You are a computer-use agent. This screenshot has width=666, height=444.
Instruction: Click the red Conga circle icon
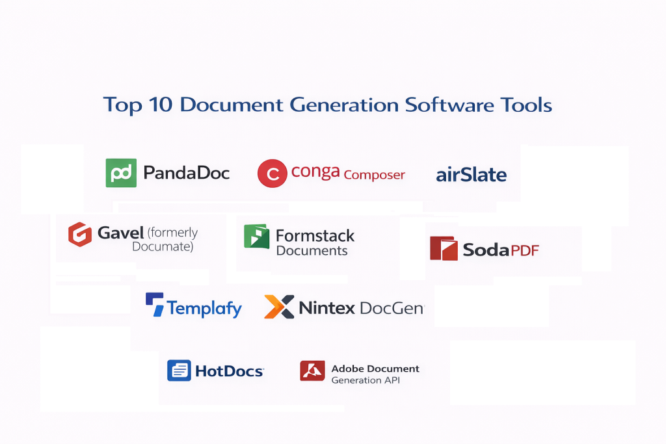click(x=273, y=174)
